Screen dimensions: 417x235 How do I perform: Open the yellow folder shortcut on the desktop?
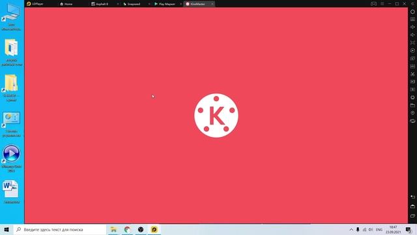[x=11, y=88]
